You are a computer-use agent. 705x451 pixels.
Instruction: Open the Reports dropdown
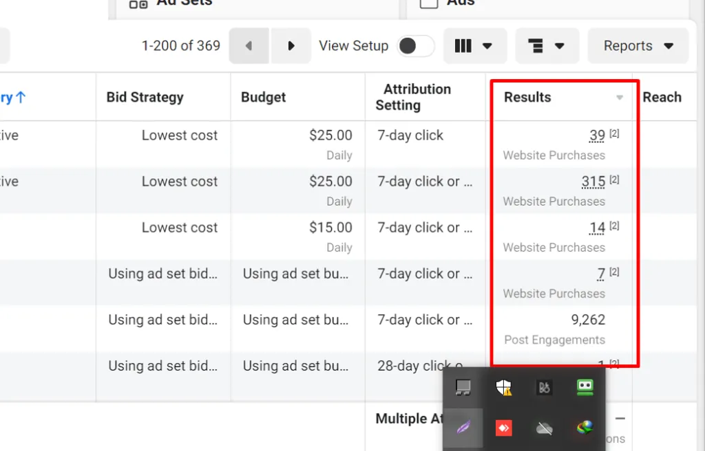(x=638, y=46)
